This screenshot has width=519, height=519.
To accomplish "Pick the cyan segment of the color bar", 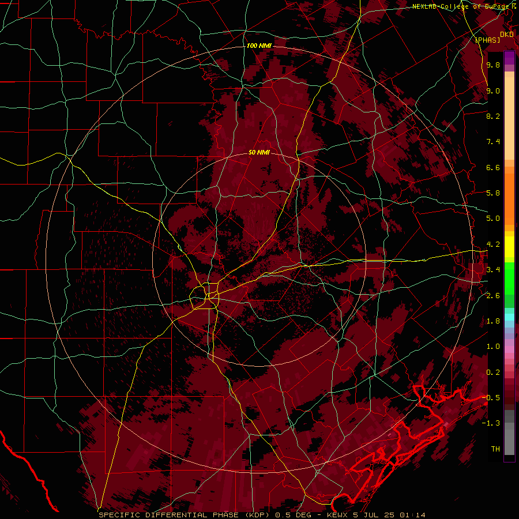I will tap(509, 317).
